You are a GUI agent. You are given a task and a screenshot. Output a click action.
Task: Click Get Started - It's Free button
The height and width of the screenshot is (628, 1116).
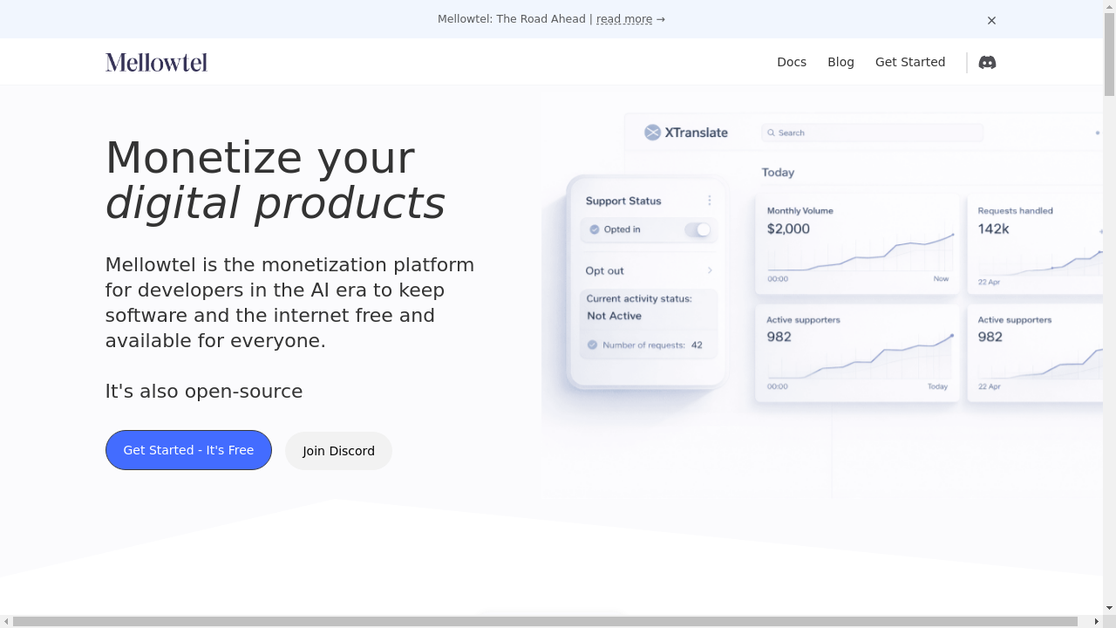pyautogui.click(x=188, y=450)
